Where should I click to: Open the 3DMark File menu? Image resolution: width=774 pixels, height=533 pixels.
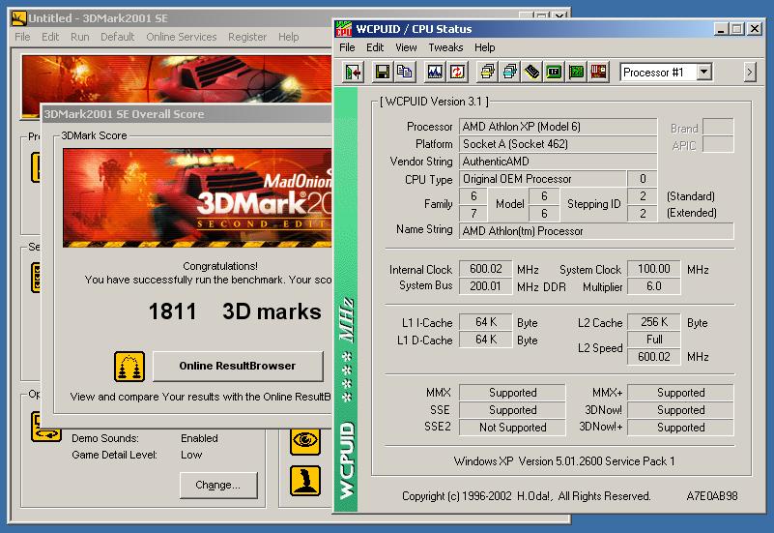(22, 37)
